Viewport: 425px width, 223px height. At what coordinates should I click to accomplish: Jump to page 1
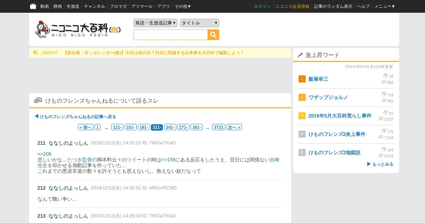coord(97,127)
